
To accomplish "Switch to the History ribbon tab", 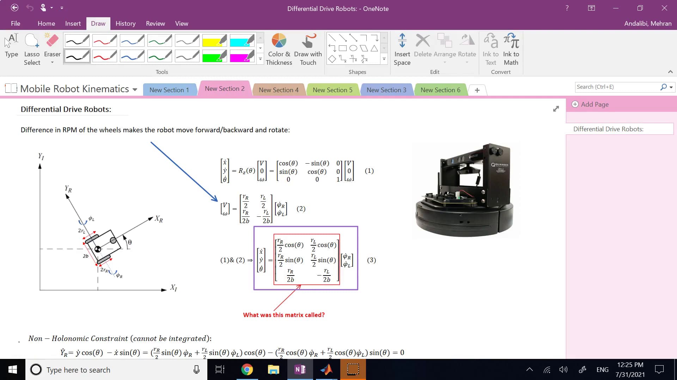I will [125, 24].
